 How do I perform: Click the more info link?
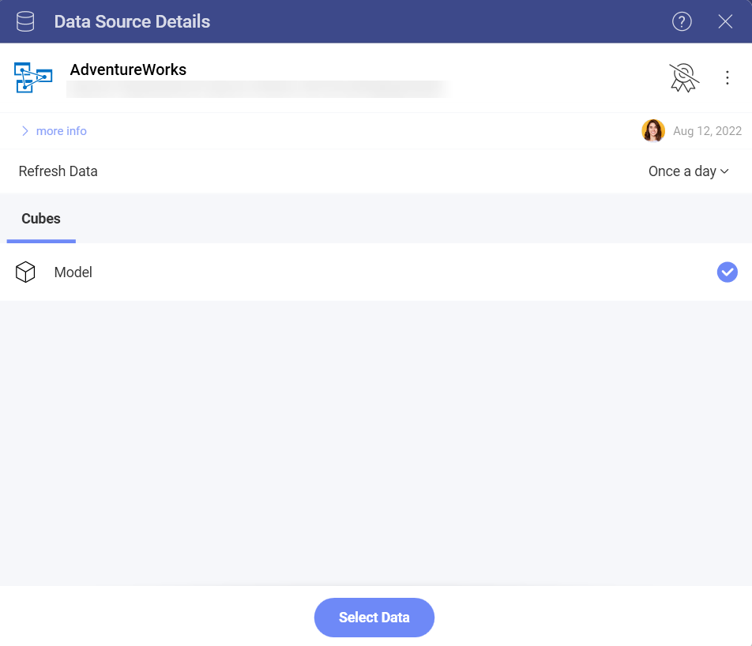point(61,130)
